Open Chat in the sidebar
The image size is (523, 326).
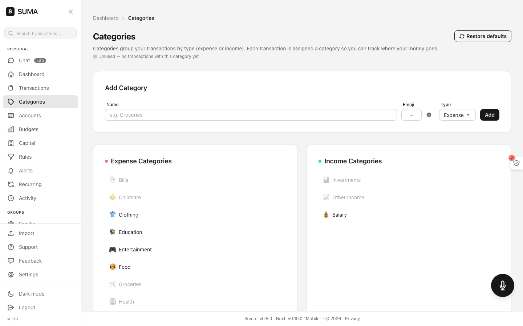[x=40, y=60]
